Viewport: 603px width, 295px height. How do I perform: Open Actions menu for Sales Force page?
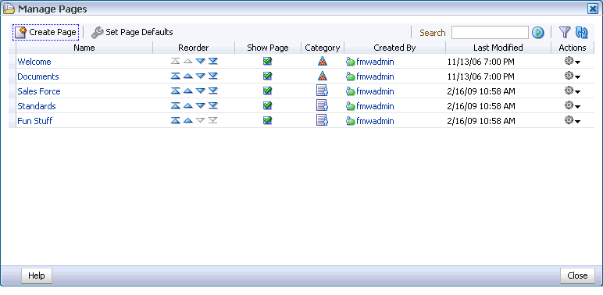[x=573, y=91]
